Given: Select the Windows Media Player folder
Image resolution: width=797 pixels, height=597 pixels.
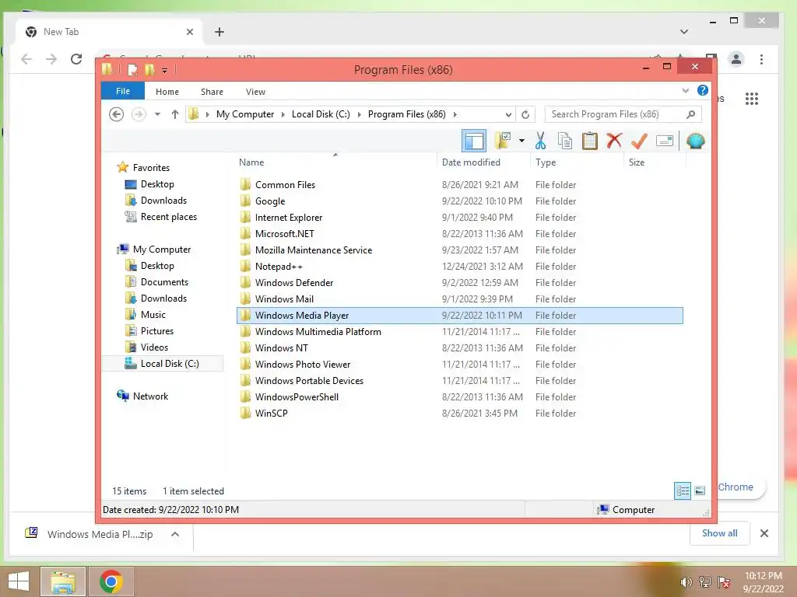Looking at the screenshot, I should [459, 316].
